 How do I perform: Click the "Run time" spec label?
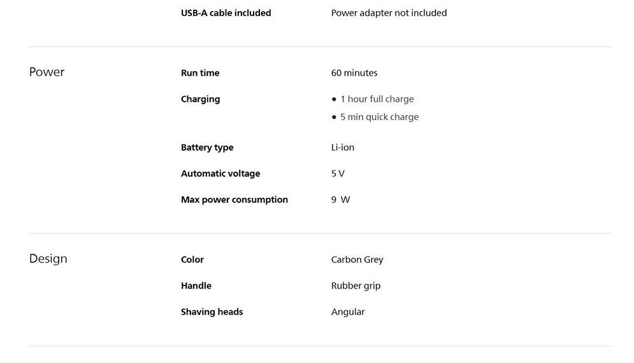pos(200,73)
